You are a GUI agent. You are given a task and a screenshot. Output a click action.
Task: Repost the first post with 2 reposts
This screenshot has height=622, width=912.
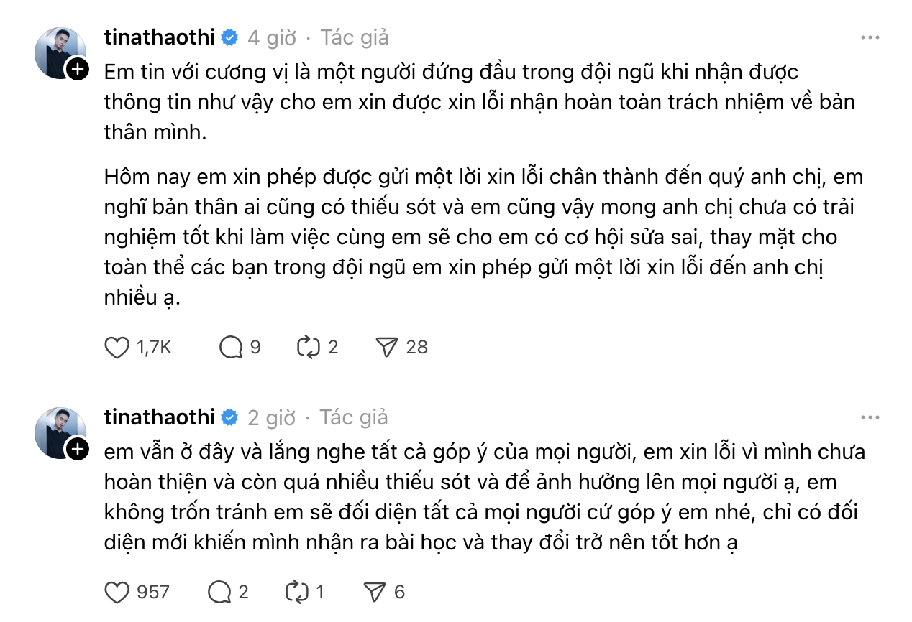pyautogui.click(x=308, y=348)
